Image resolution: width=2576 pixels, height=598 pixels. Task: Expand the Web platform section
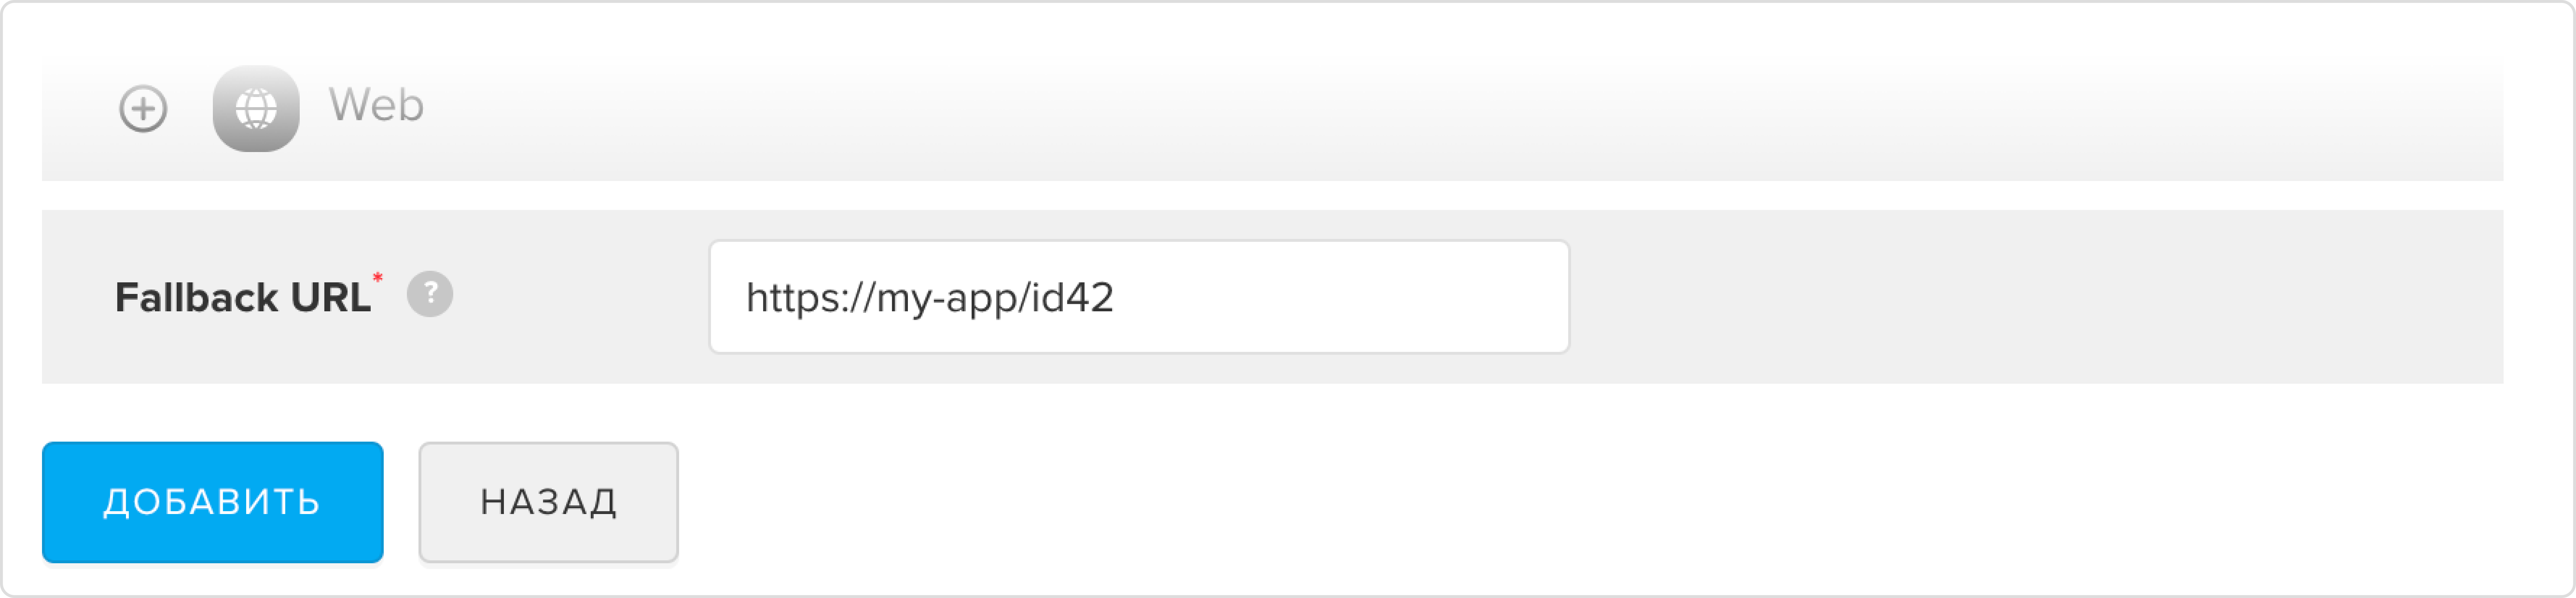(x=143, y=108)
